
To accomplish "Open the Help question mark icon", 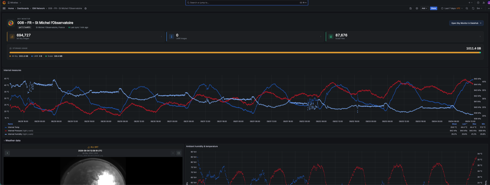I will pos(478,2).
